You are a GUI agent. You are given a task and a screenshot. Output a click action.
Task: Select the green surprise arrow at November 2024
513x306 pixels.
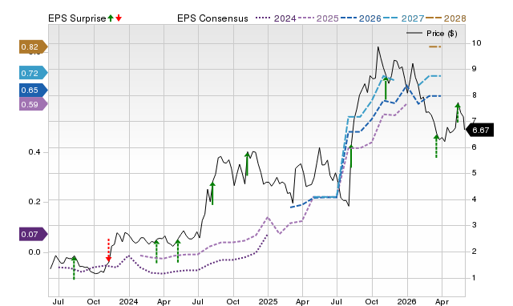[x=248, y=163]
